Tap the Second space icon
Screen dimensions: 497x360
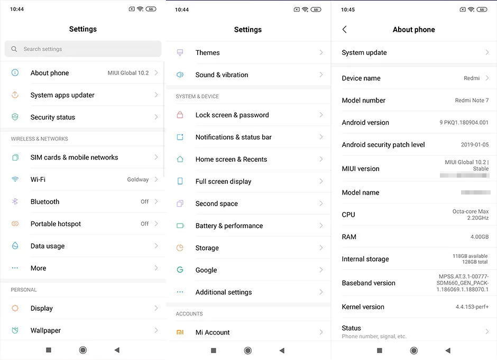coord(180,204)
